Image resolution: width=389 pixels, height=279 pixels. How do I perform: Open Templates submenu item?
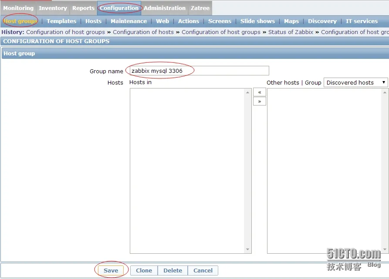click(x=61, y=21)
